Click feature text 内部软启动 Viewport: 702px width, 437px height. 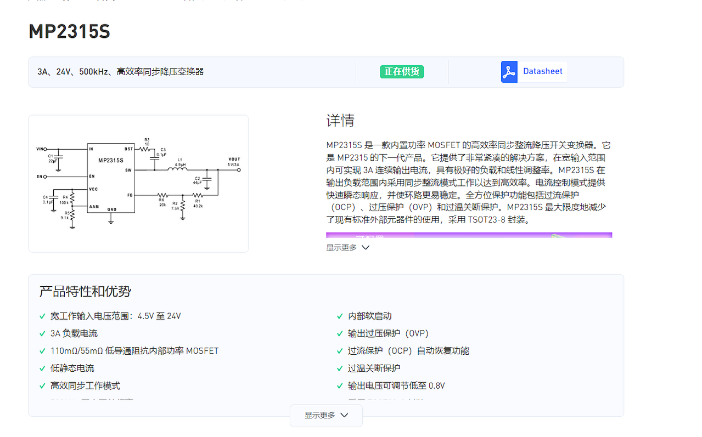coord(370,316)
